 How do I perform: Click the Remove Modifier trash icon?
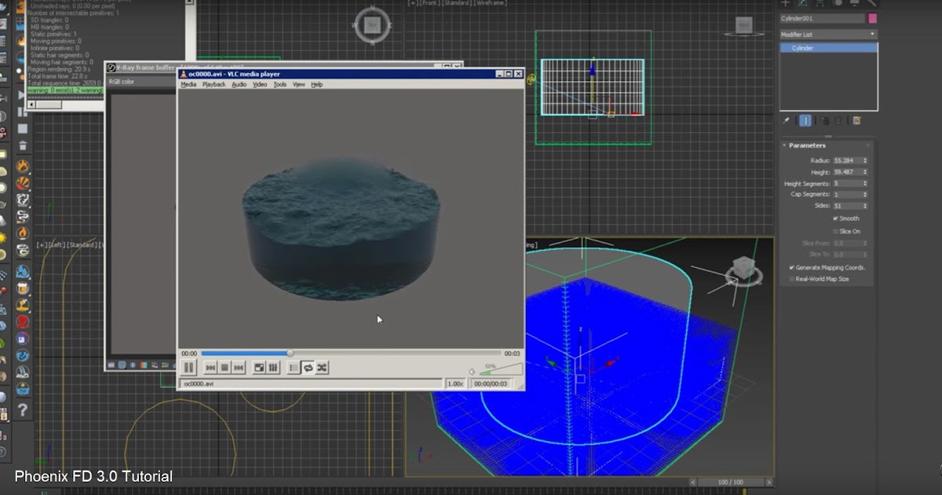point(838,120)
